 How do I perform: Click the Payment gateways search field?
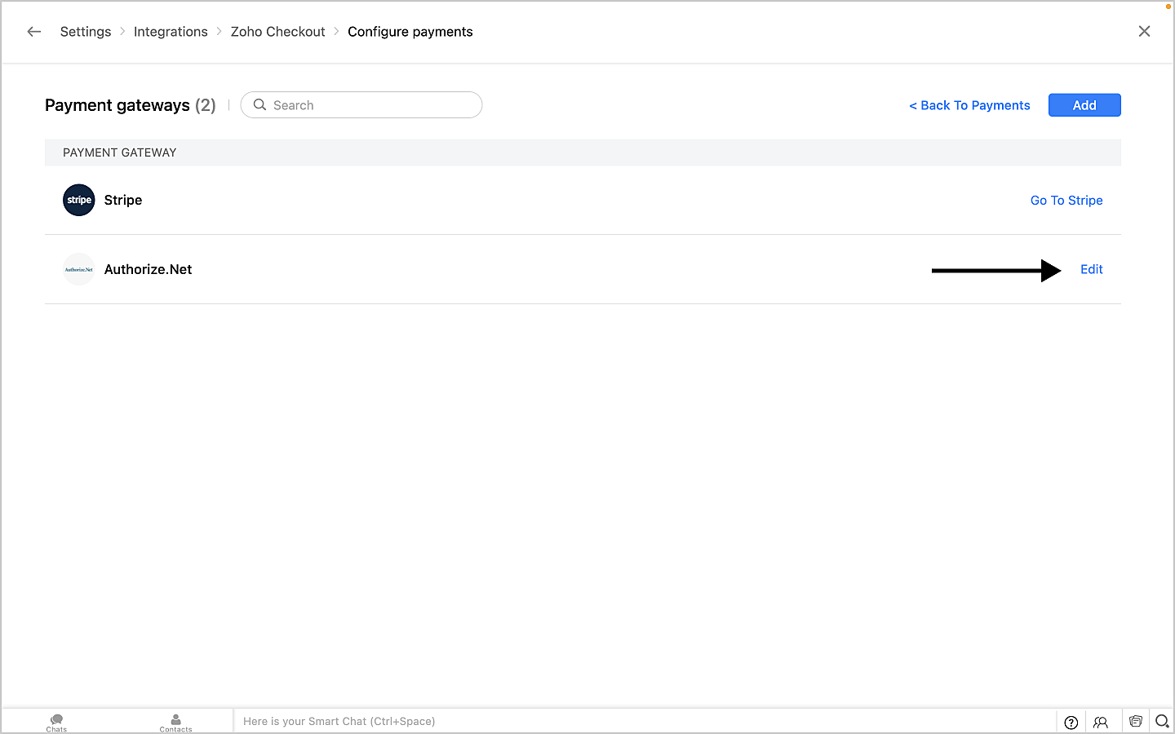click(x=361, y=105)
